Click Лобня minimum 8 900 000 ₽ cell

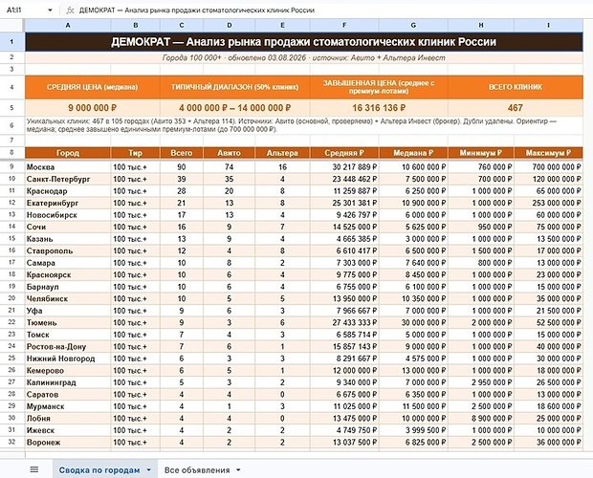pos(481,419)
